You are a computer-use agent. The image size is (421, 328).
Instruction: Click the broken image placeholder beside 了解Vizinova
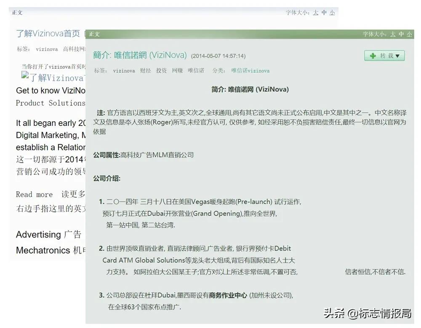coord(24,75)
